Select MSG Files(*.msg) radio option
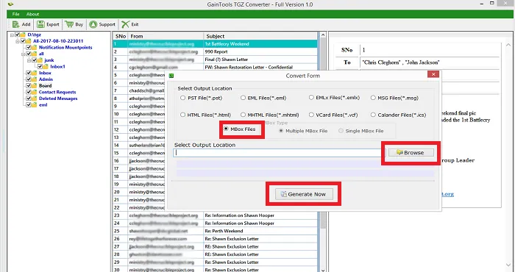The image size is (515, 272). 373,98
